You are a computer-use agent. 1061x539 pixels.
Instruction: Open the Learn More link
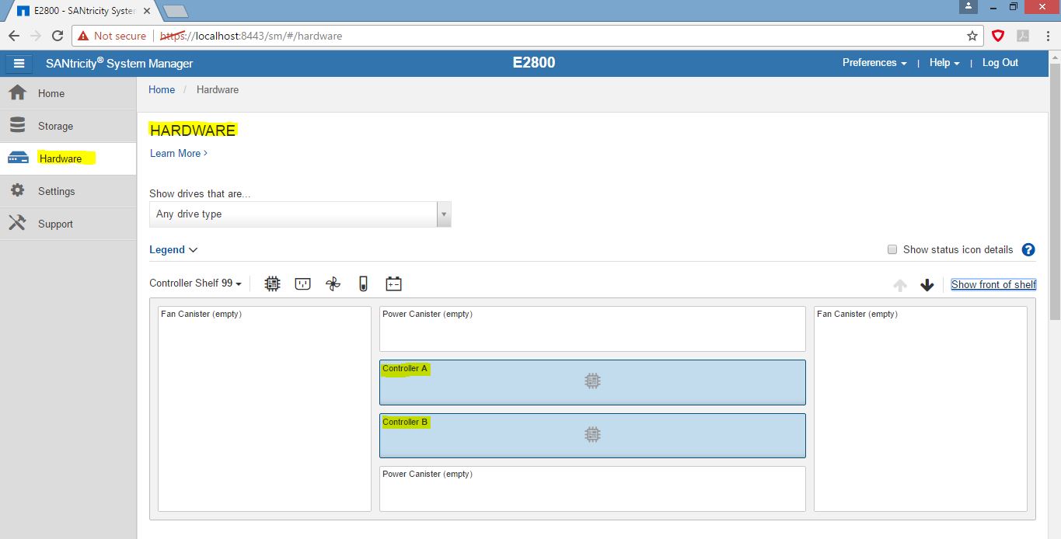pyautogui.click(x=176, y=153)
